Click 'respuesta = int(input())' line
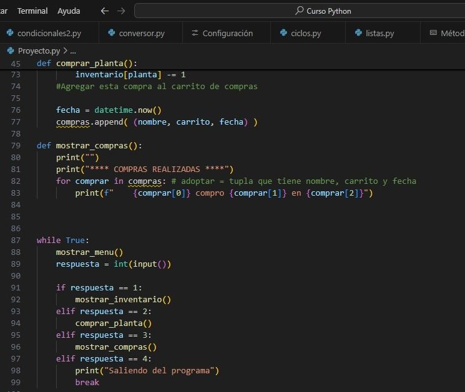Viewport: 465px width, 392px height. (x=114, y=264)
